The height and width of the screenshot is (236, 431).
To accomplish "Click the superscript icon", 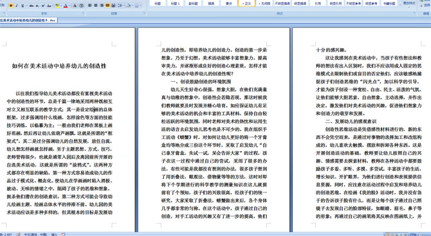I will click(x=43, y=6).
